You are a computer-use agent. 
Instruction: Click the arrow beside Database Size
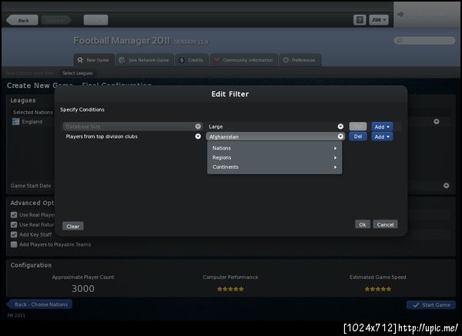(198, 126)
